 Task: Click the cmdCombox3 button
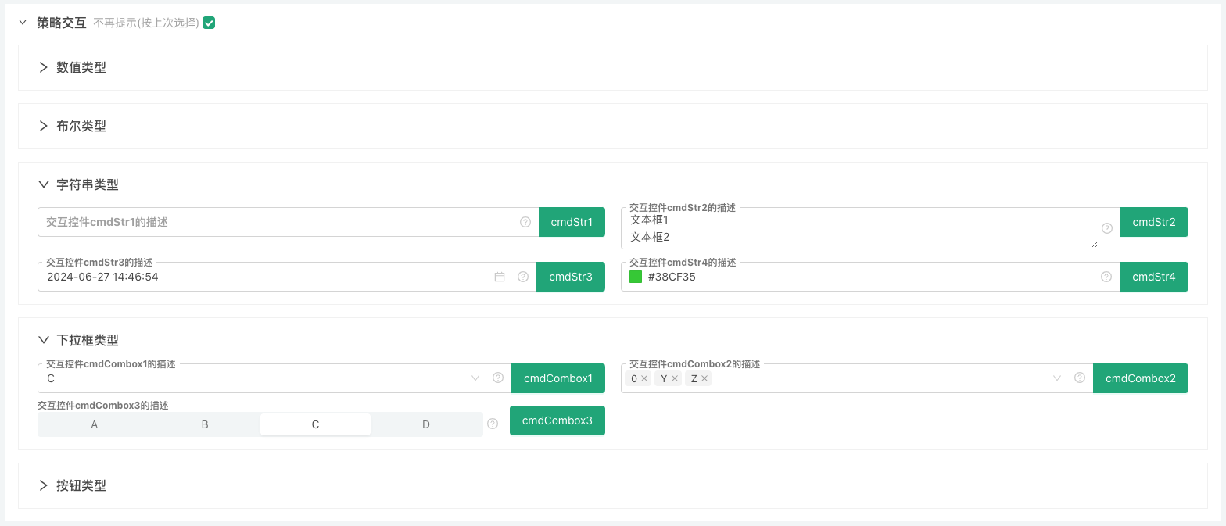click(557, 420)
